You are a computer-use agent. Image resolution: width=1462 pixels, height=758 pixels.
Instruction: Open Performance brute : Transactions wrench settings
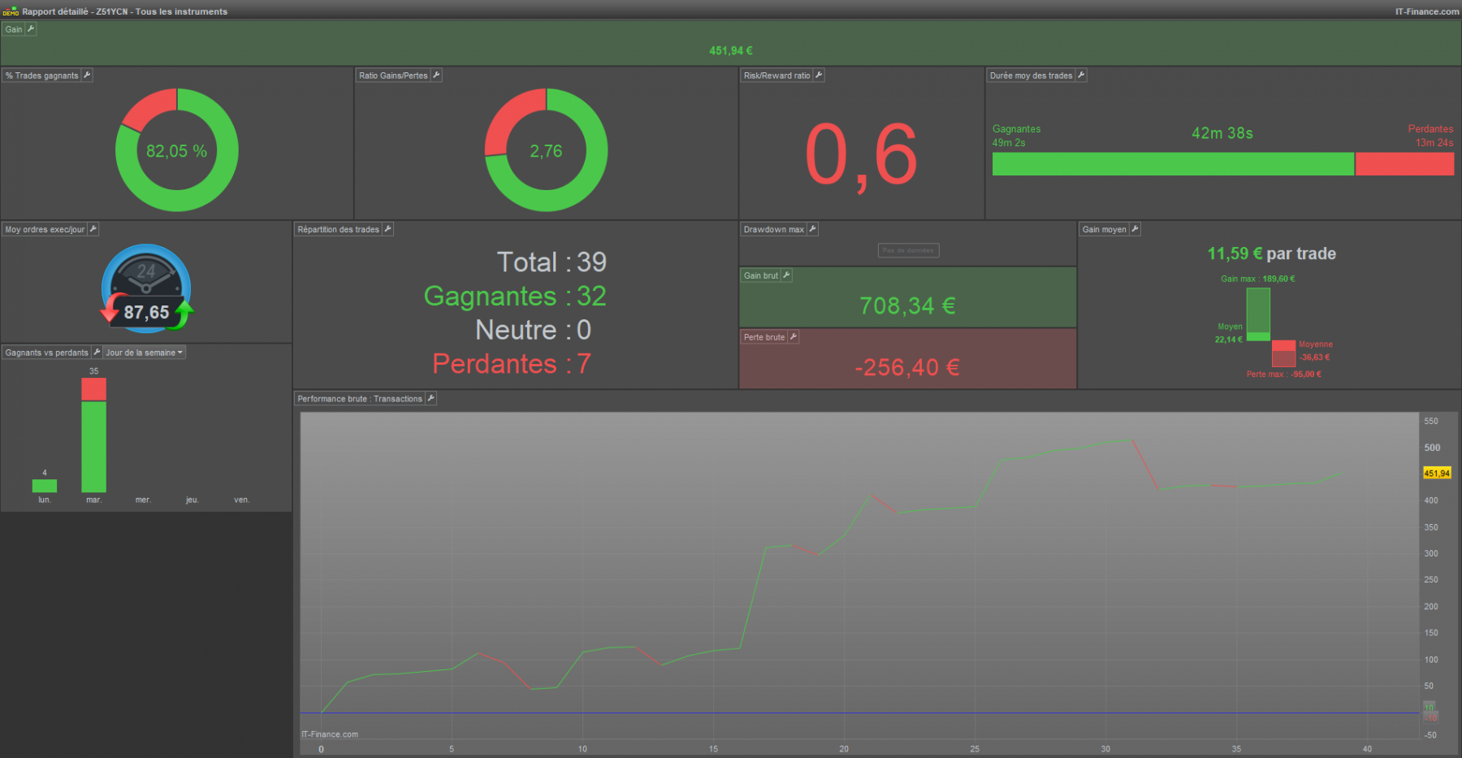coord(431,399)
